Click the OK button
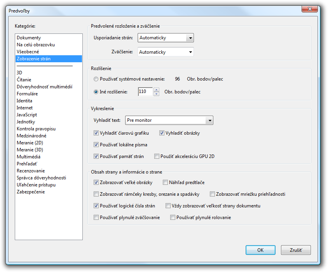Screen dimensions: 328x272 pos(260,250)
